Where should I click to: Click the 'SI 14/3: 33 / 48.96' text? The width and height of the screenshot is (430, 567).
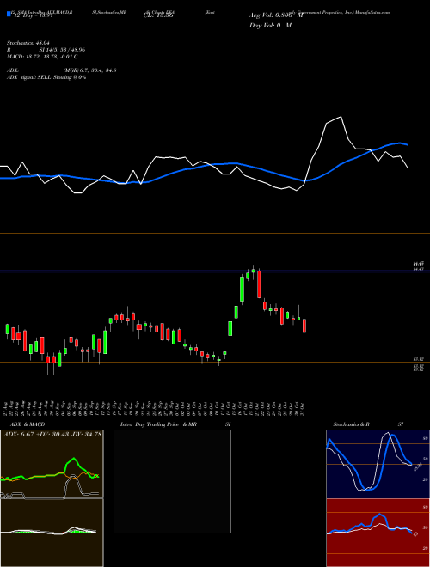62,50
